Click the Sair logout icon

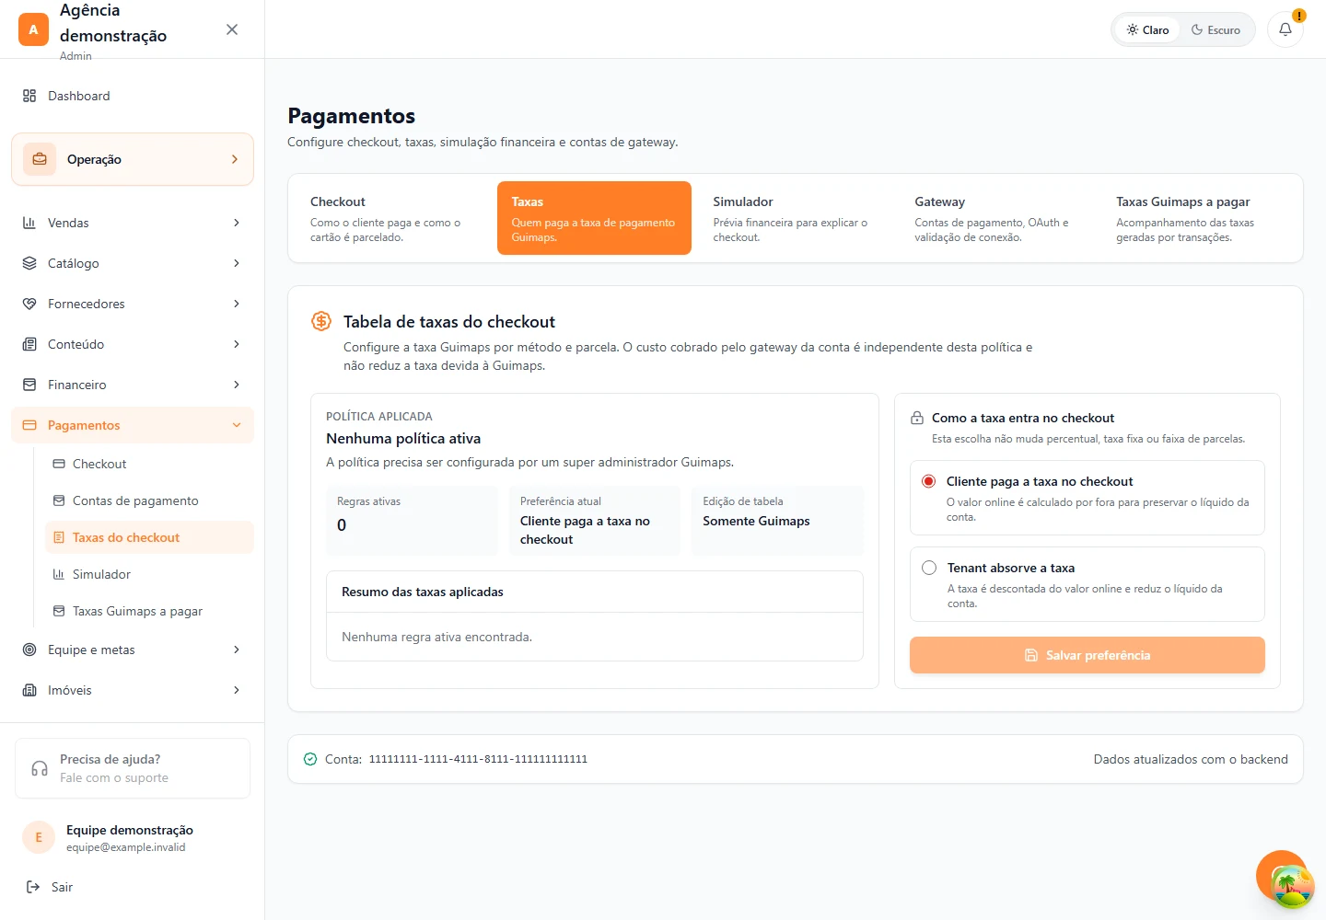[33, 887]
